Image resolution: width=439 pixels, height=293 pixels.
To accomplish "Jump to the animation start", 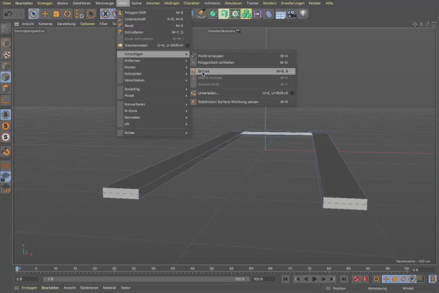I will 285,279.
